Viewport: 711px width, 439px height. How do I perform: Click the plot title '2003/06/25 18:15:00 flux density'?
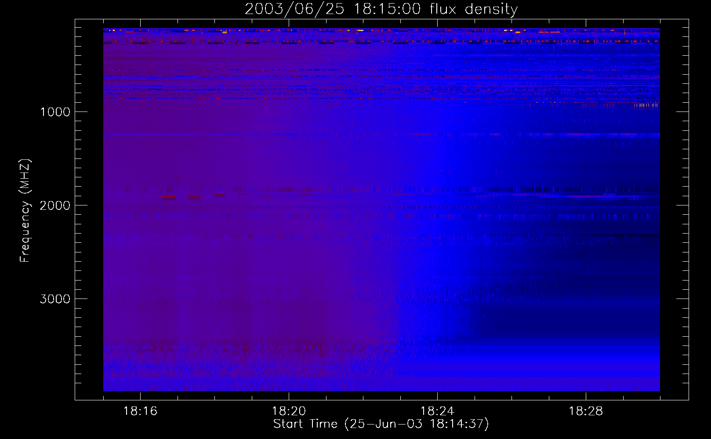click(x=381, y=9)
